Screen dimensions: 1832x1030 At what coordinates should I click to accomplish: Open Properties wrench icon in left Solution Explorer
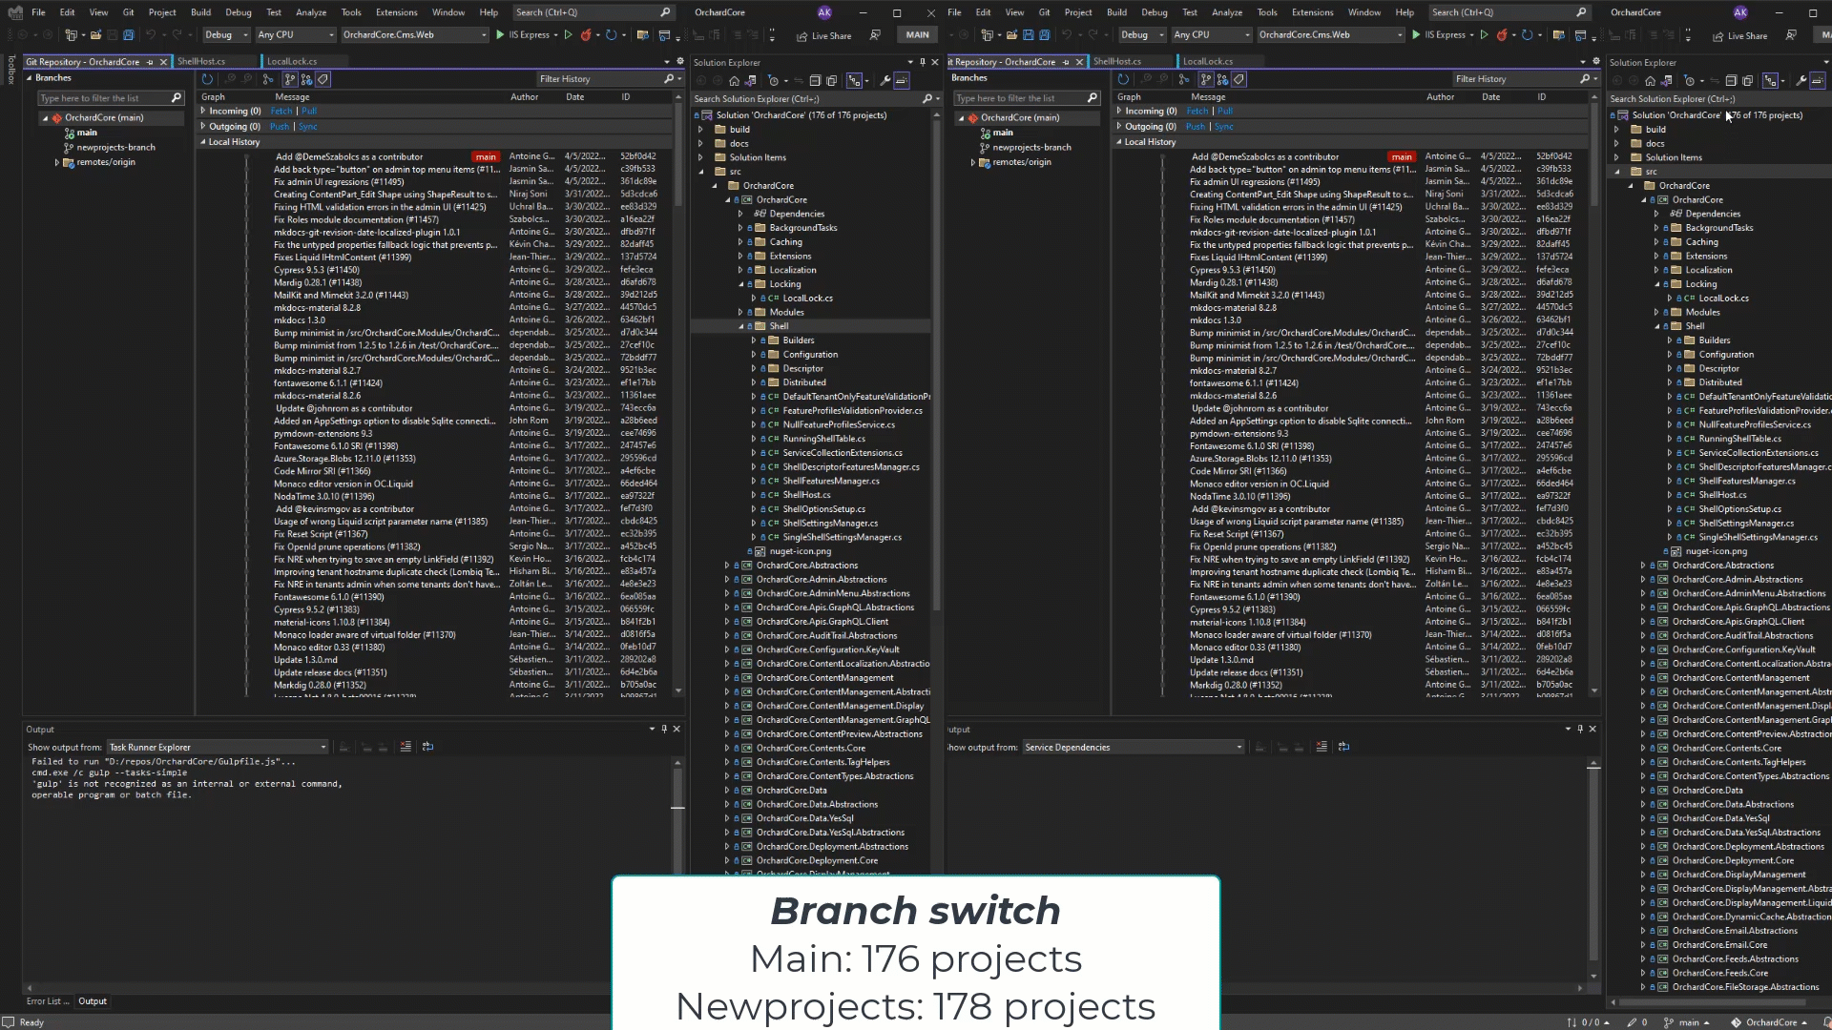tap(885, 81)
